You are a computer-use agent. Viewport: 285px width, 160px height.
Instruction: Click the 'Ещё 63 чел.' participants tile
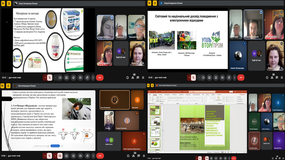121,54
